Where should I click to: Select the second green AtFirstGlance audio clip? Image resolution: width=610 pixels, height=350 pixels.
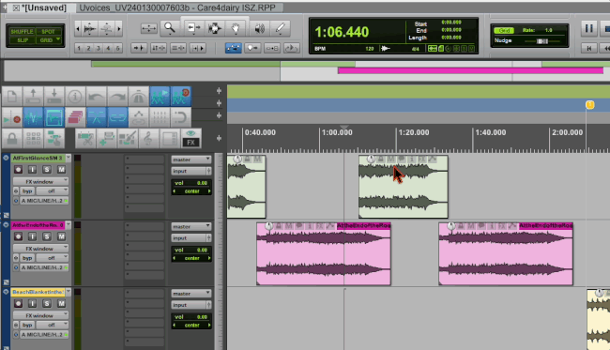[x=403, y=187]
